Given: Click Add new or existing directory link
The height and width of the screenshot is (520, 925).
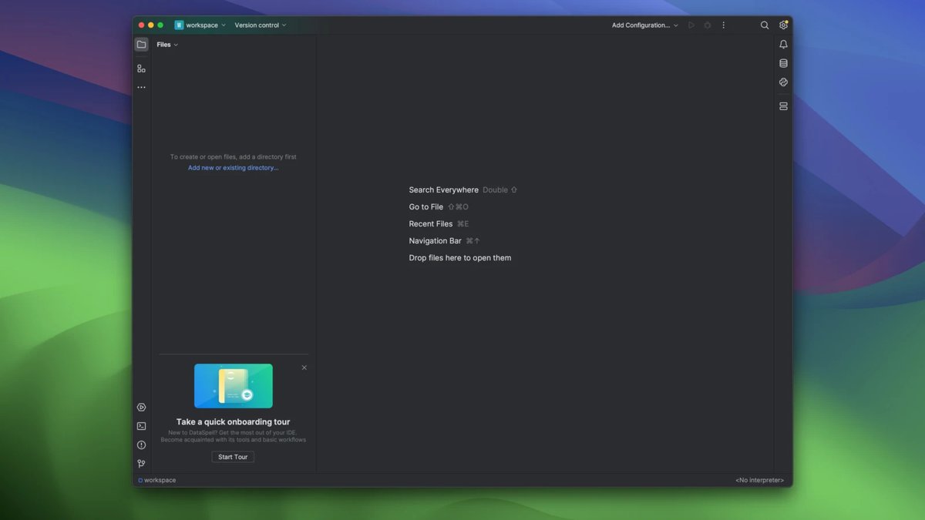Looking at the screenshot, I should coord(233,167).
